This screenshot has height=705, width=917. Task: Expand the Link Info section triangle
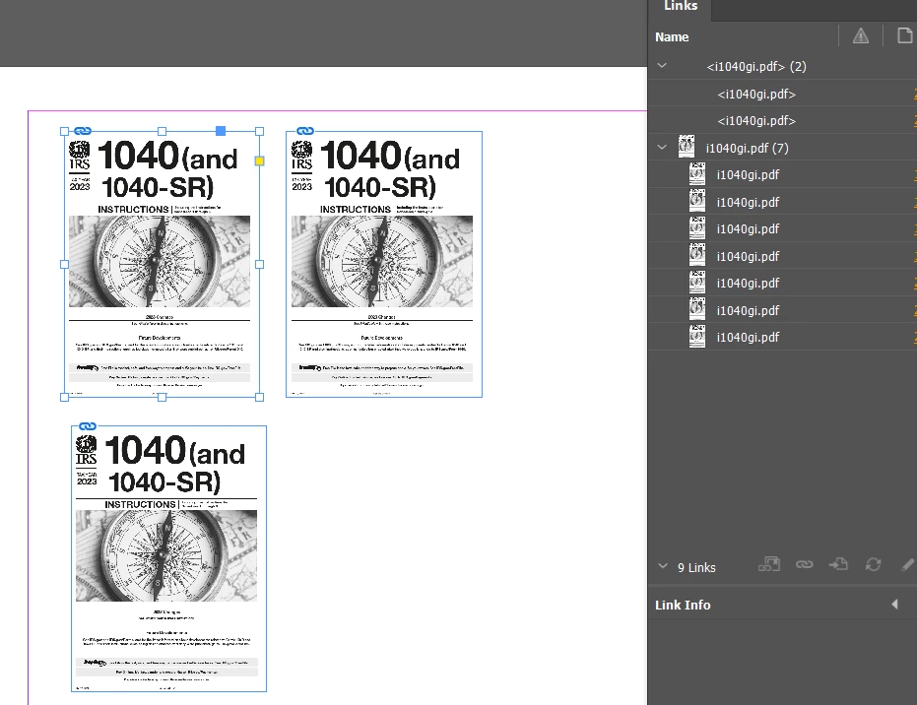click(x=894, y=605)
